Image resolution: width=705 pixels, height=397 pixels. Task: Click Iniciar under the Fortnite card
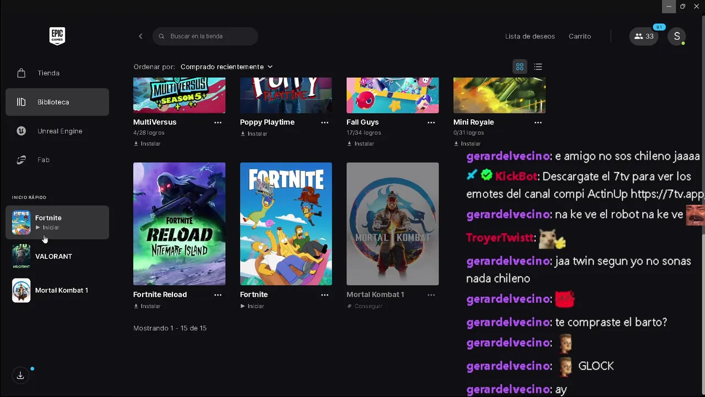tap(252, 307)
